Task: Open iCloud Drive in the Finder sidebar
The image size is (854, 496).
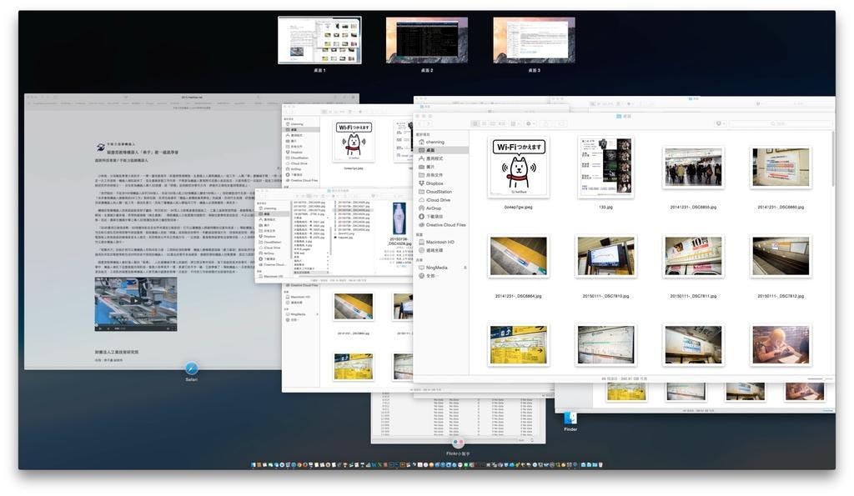Action: click(x=437, y=200)
